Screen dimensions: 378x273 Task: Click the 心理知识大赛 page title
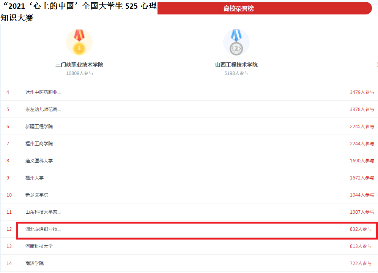coord(79,11)
